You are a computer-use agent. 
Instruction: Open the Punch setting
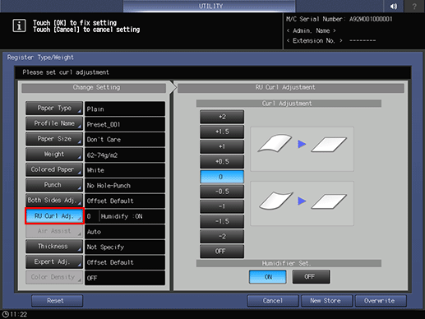(54, 185)
